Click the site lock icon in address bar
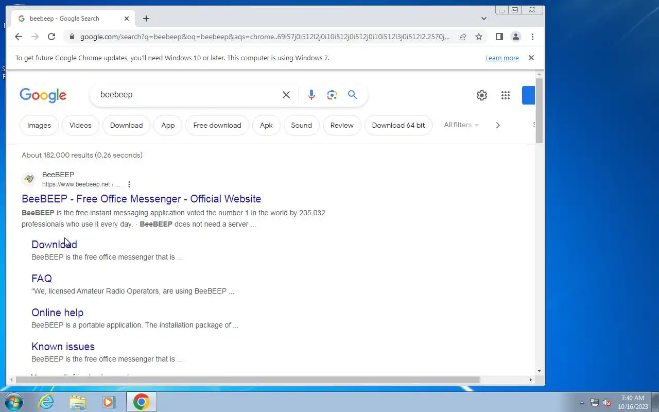Screen dimensions: 659x412 (x=72, y=37)
